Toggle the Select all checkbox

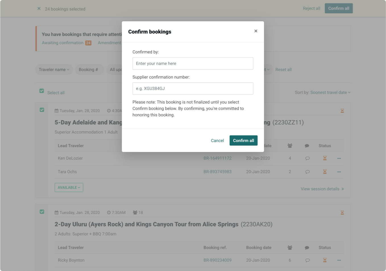(x=41, y=91)
